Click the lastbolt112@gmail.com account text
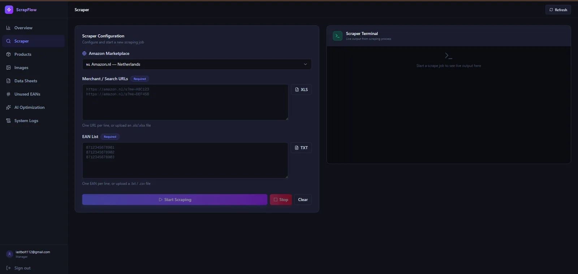Image resolution: width=578 pixels, height=274 pixels. [x=33, y=252]
